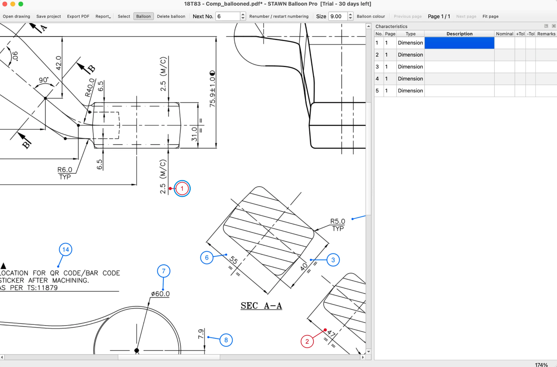Click the +Tol column header

point(520,34)
